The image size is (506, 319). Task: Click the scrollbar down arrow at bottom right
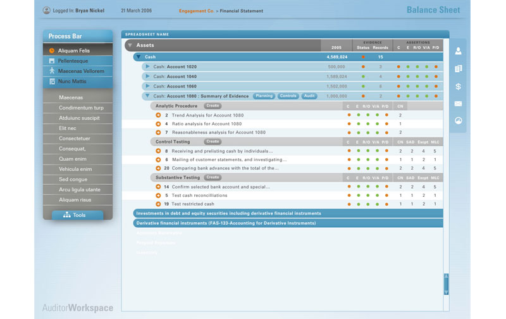coord(446,292)
